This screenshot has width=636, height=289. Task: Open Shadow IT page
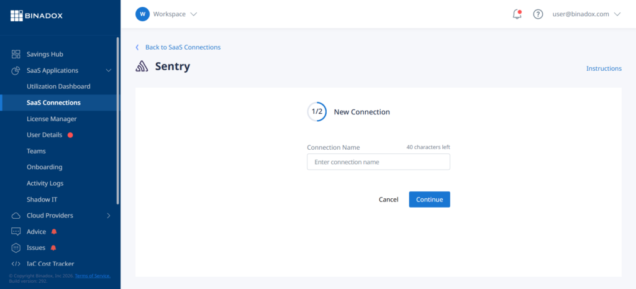point(42,200)
